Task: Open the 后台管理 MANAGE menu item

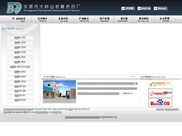Action: point(164,19)
